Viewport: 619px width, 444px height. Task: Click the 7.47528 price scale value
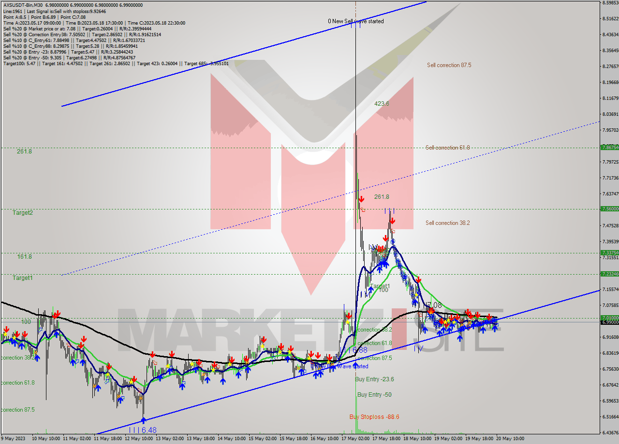click(610, 225)
